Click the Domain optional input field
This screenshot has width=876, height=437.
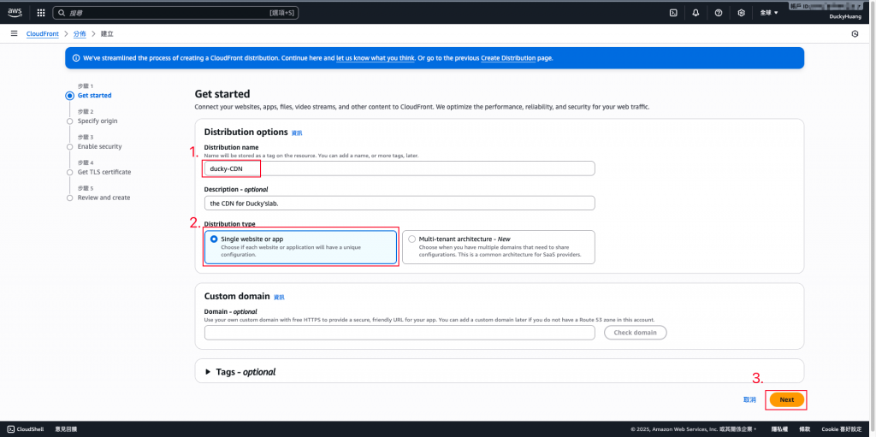400,333
